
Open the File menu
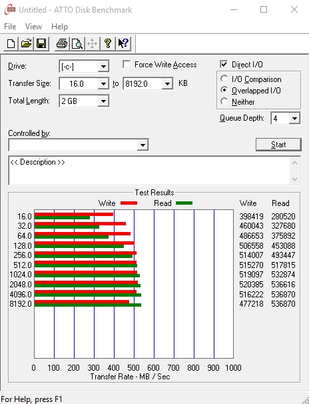click(x=10, y=27)
